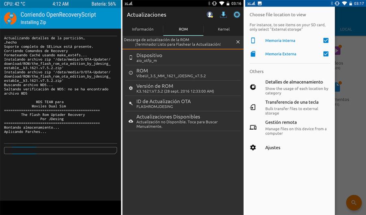Select the Memoria Externa label
This screenshot has height=215, width=366.
(281, 54)
